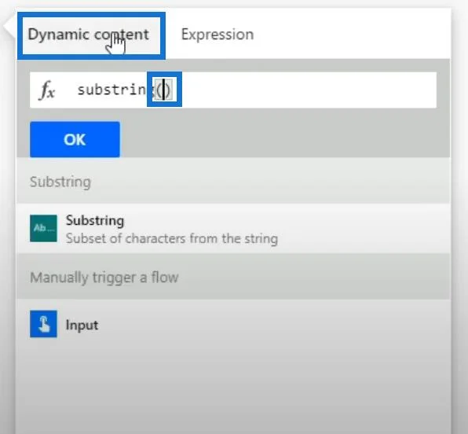
Task: Choose the Substring function title
Action: click(x=95, y=221)
